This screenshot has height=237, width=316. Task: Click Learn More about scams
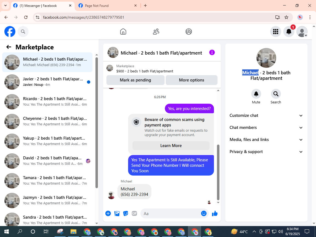(x=171, y=145)
